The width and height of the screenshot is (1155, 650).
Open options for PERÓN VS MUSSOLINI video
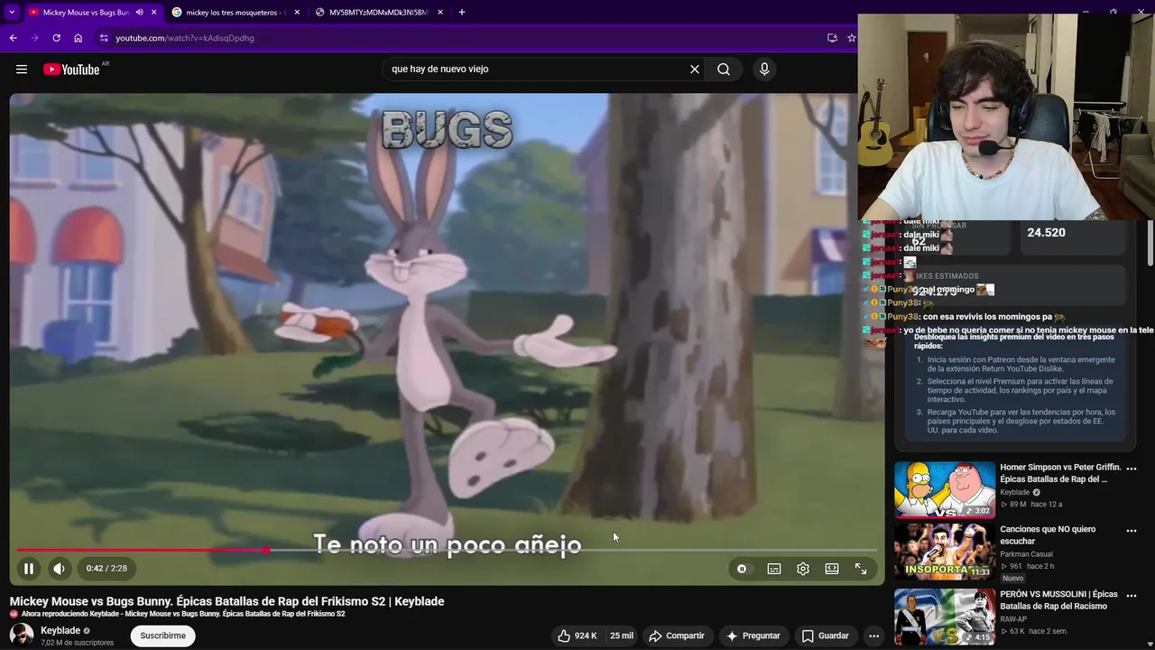tap(1132, 596)
